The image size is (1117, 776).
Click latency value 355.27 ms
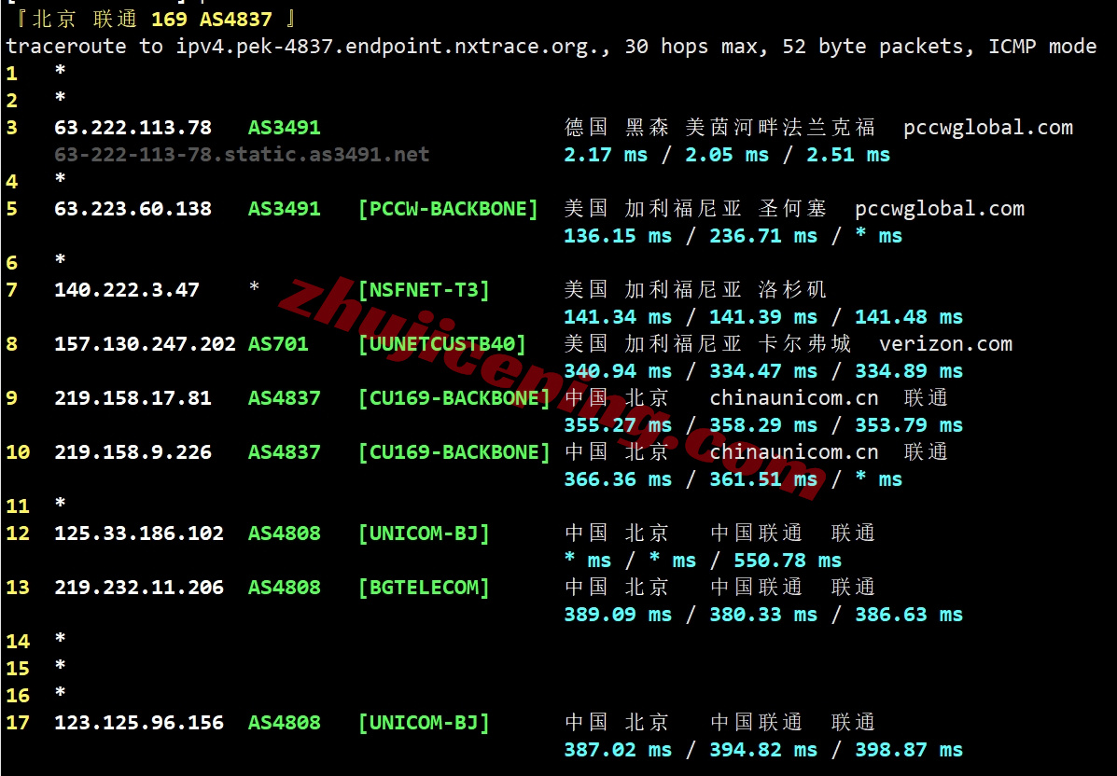click(x=619, y=425)
